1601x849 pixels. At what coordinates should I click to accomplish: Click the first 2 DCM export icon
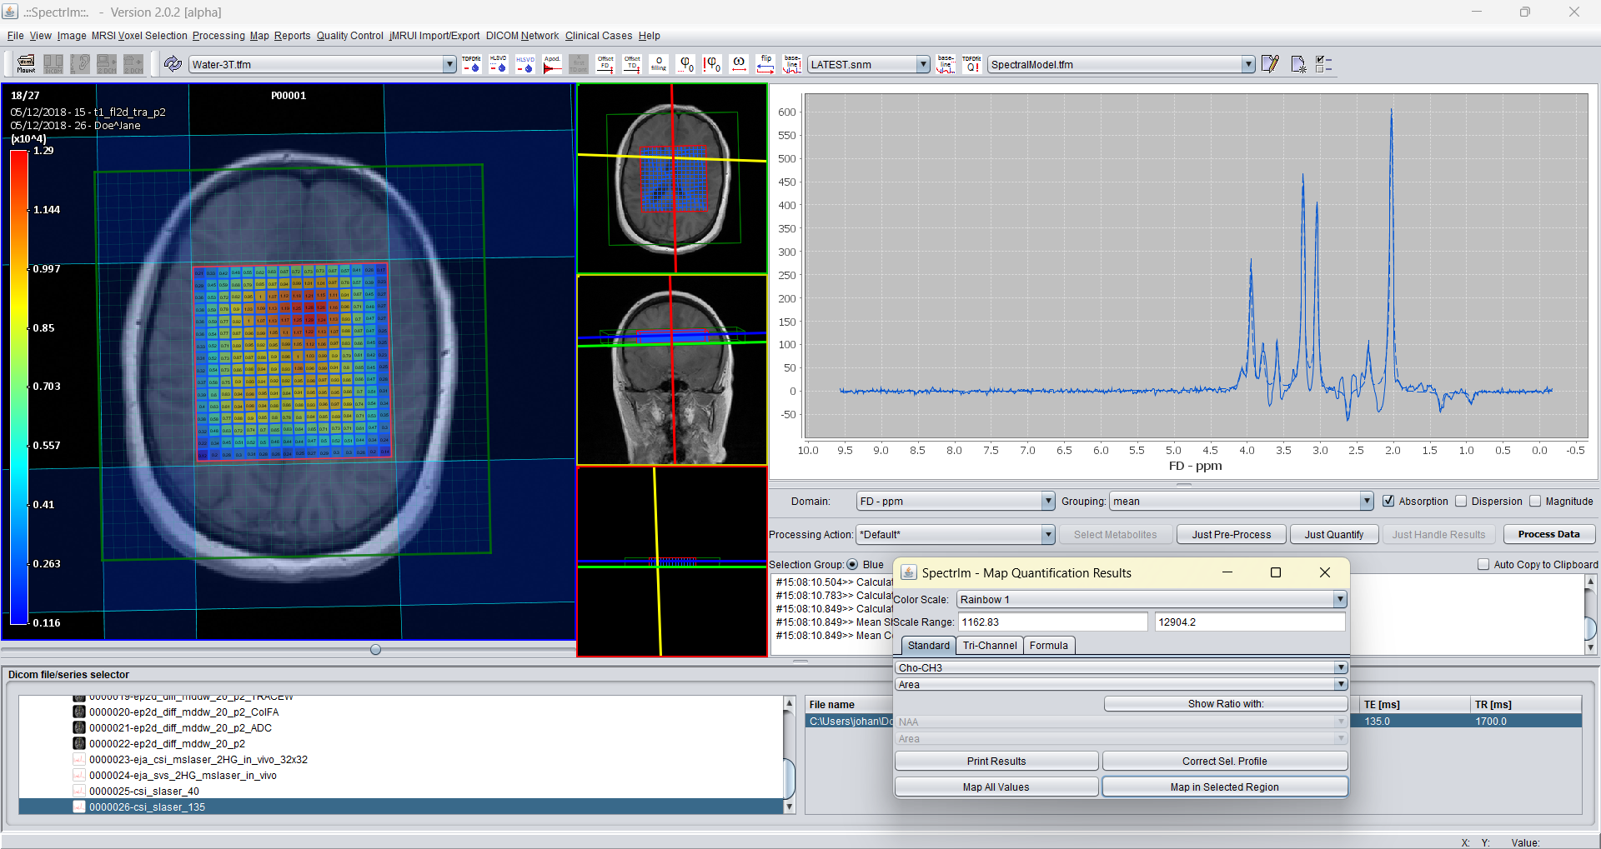tap(107, 64)
